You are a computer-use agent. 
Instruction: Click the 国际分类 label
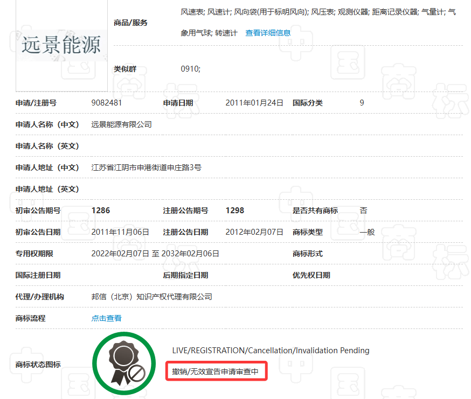[x=308, y=103]
